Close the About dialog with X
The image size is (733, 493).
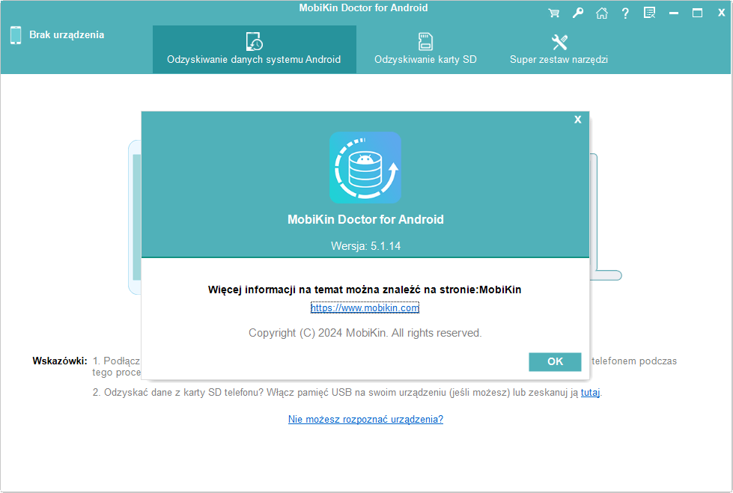click(x=578, y=120)
